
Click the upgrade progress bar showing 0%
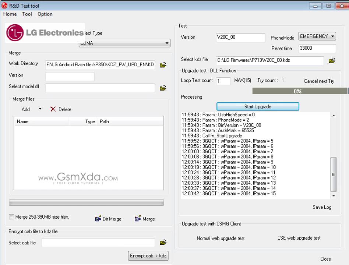coord(300,91)
